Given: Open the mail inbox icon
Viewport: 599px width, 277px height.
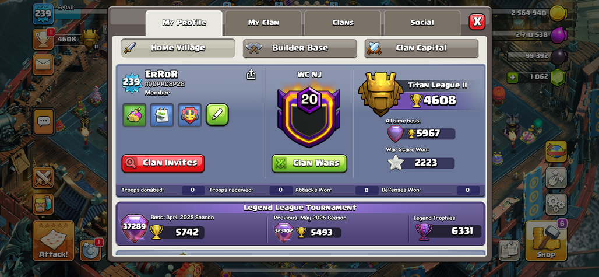Looking at the screenshot, I should coord(43,65).
